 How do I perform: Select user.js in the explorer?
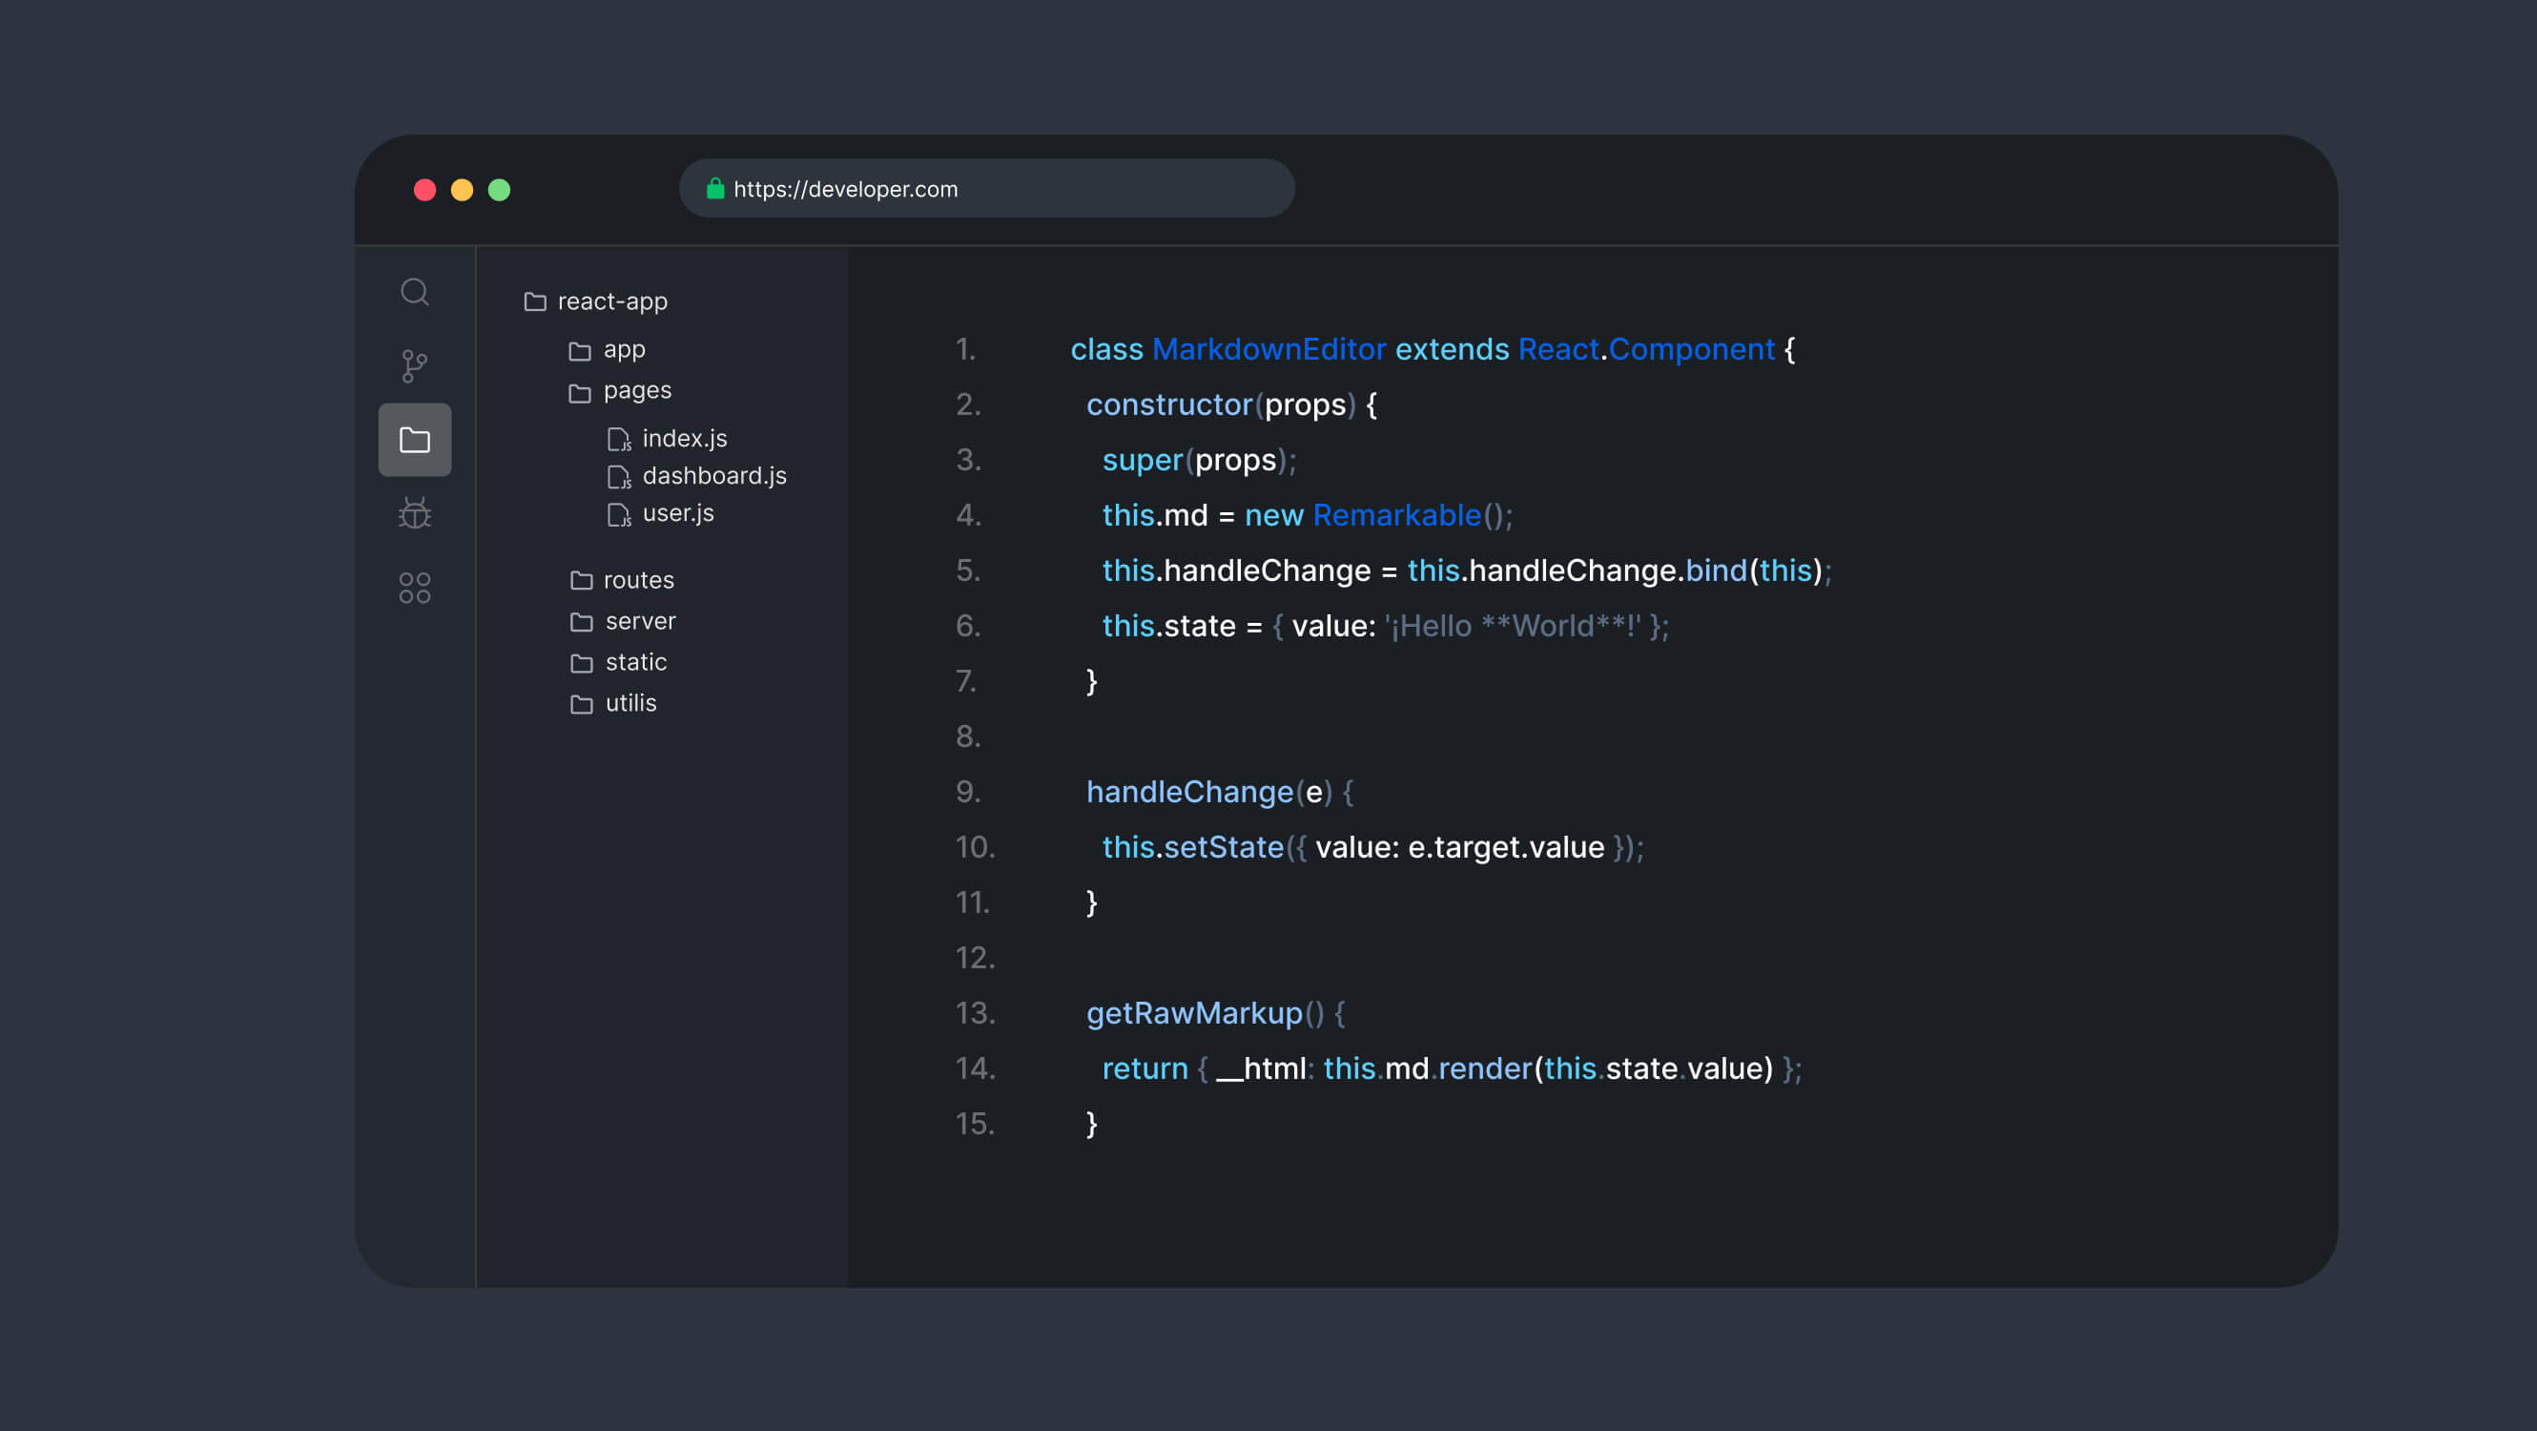click(x=678, y=512)
